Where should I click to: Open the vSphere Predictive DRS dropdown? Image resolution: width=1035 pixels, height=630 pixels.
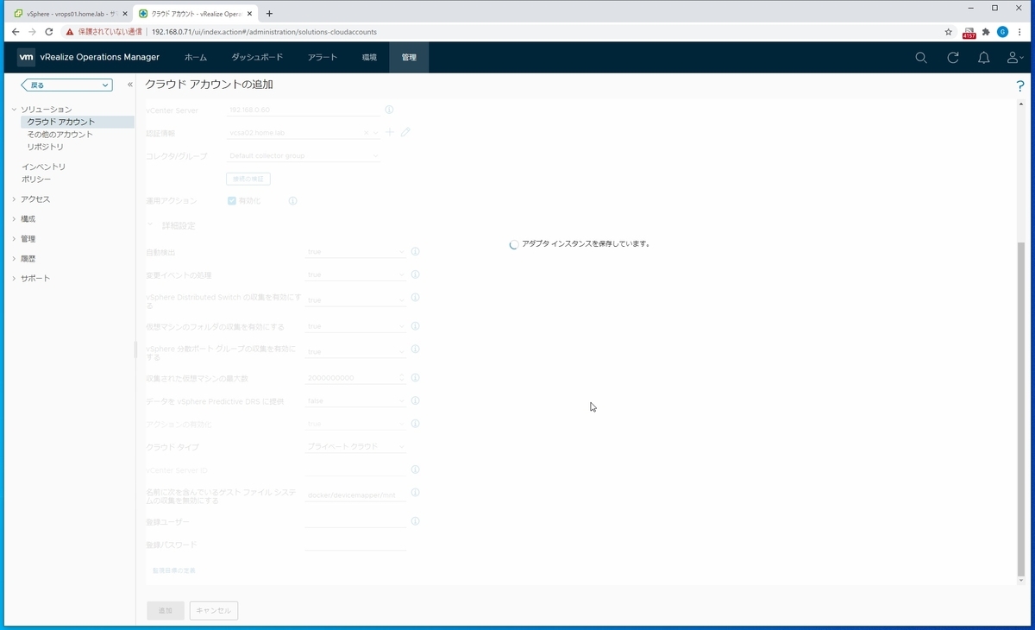[355, 400]
